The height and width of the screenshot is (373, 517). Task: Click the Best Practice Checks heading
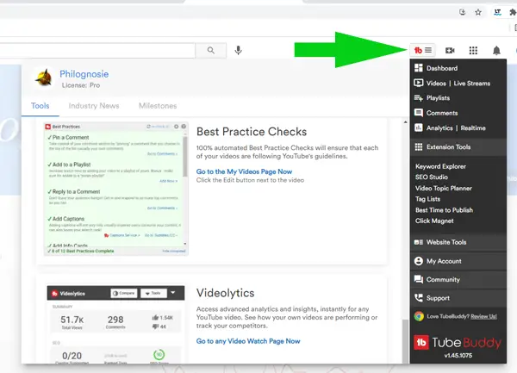pyautogui.click(x=252, y=132)
